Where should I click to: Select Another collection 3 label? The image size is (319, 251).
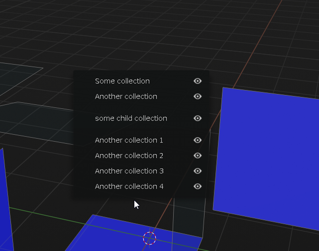[x=129, y=171]
